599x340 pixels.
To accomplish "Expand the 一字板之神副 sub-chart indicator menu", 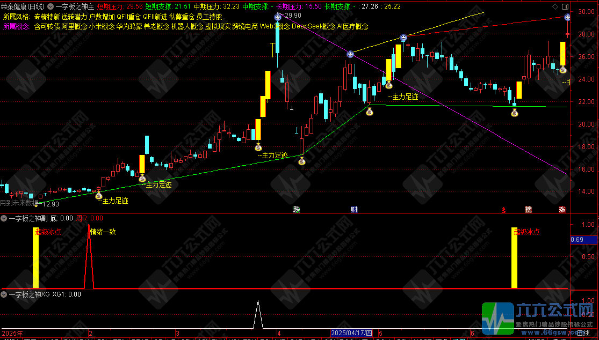I will (4, 218).
